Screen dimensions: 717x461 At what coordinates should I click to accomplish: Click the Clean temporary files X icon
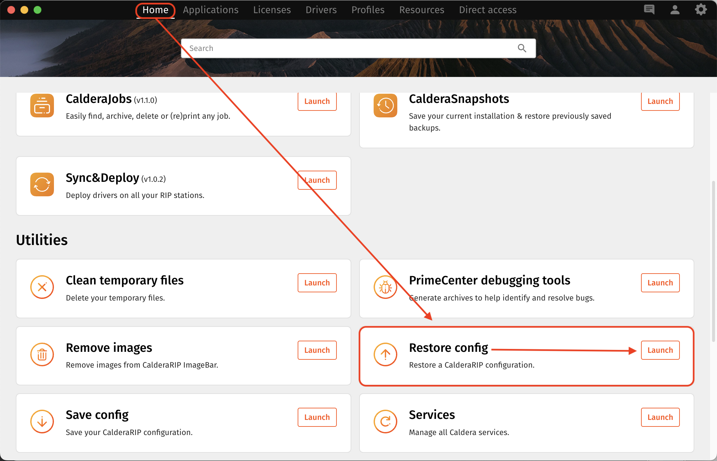[x=42, y=287]
